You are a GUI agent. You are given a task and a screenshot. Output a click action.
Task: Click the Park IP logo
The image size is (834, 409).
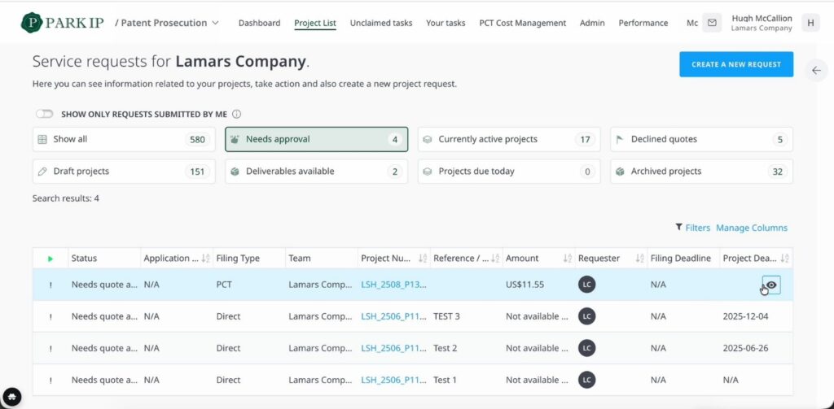pyautogui.click(x=62, y=23)
